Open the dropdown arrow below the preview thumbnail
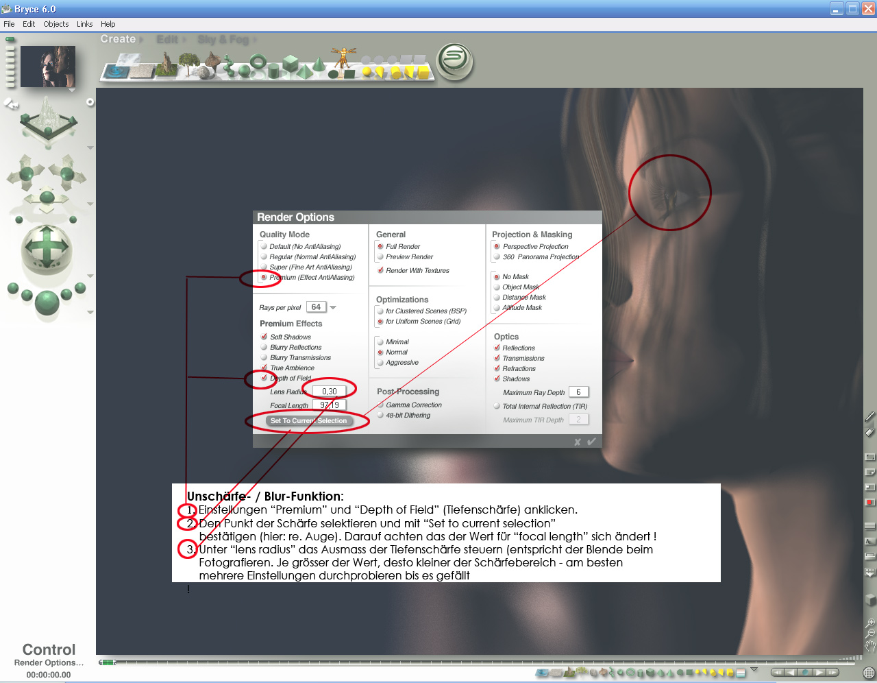This screenshot has width=877, height=683. point(72,90)
